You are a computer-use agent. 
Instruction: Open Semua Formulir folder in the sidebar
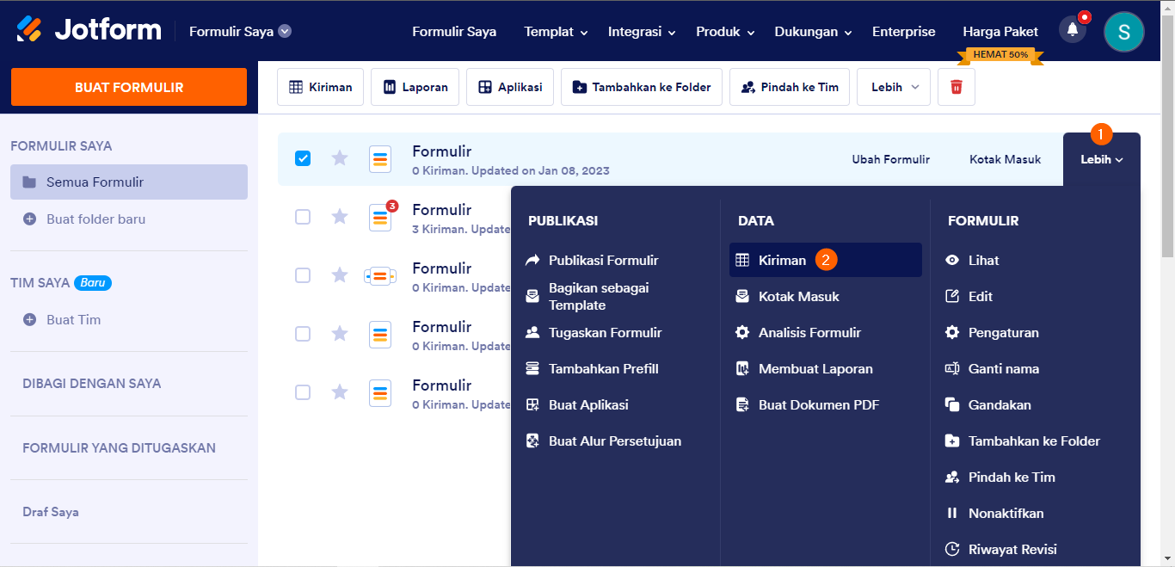coord(95,182)
